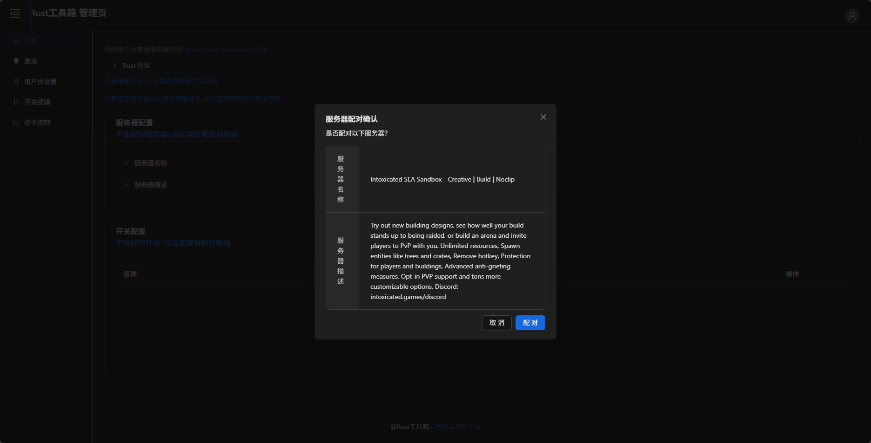Click the 开关配置 section heading
The image size is (871, 443).
tap(131, 231)
